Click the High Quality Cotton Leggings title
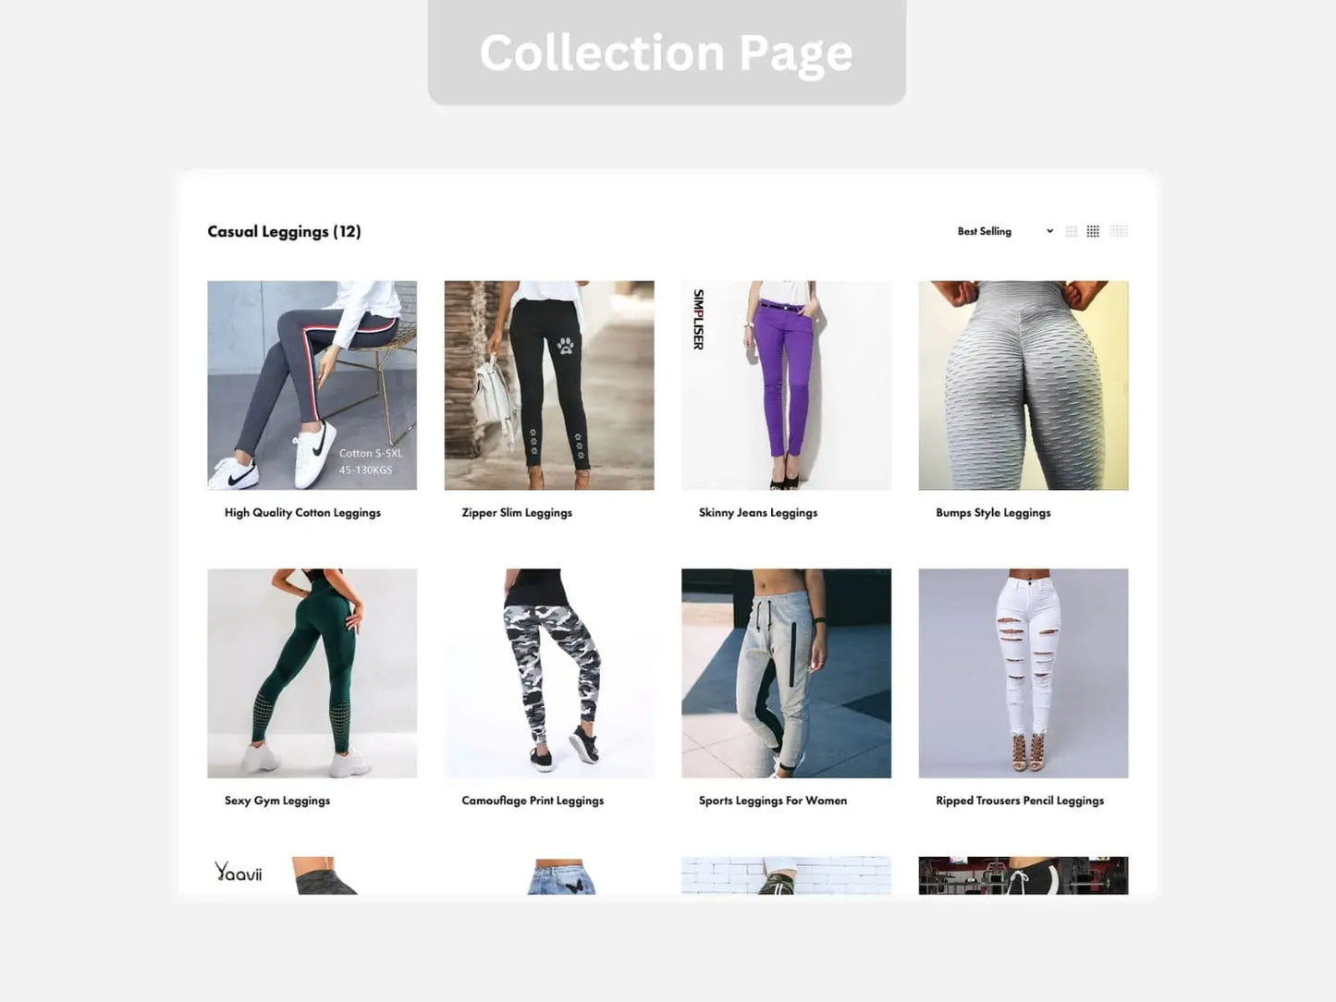1336x1002 pixels. pyautogui.click(x=302, y=513)
